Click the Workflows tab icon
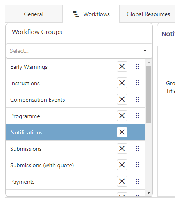 [76, 14]
